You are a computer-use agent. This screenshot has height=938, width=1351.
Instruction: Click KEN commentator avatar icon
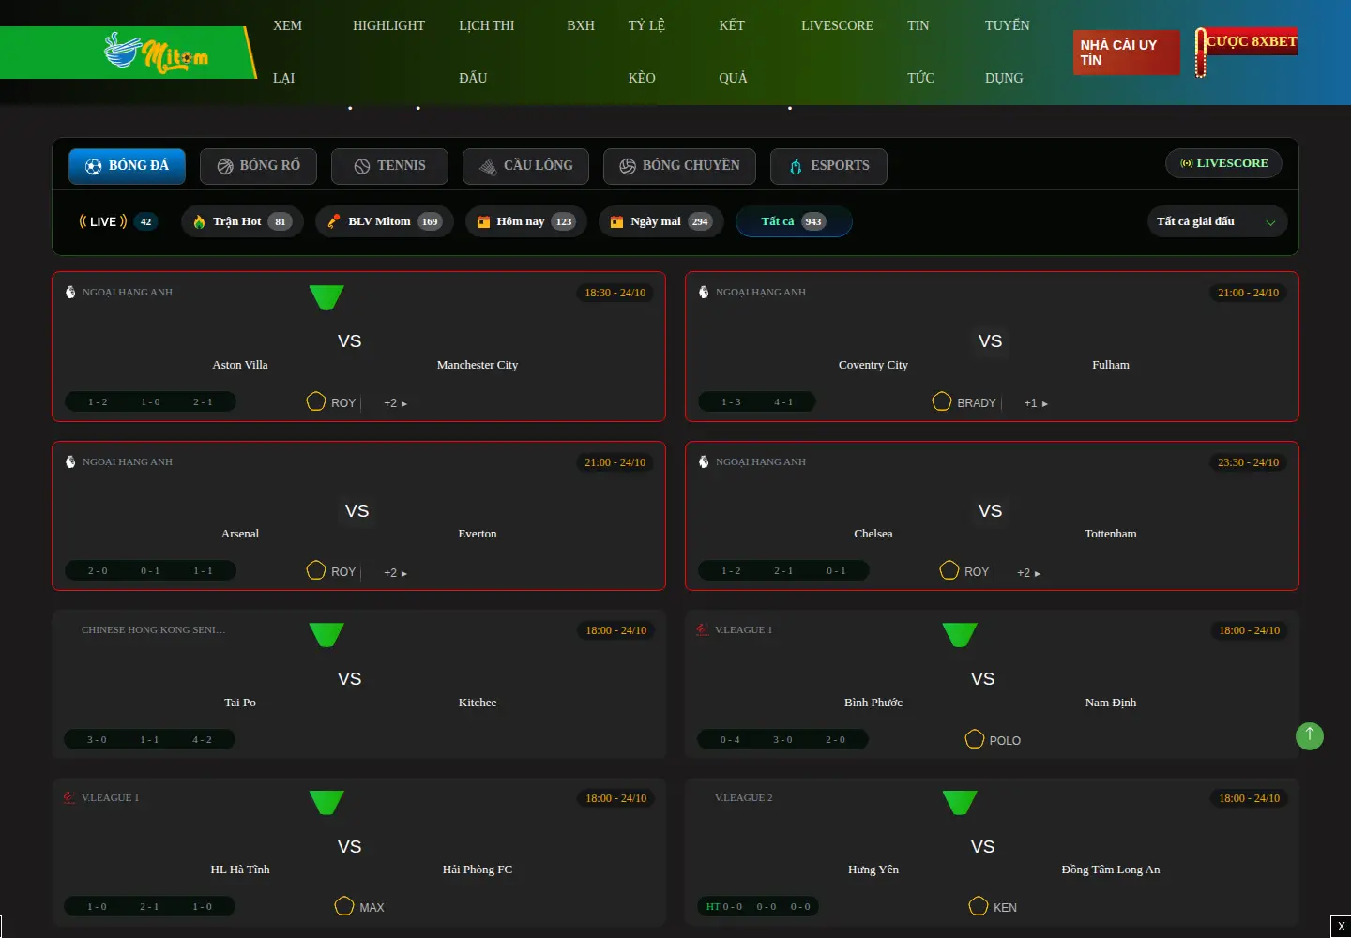[979, 906]
